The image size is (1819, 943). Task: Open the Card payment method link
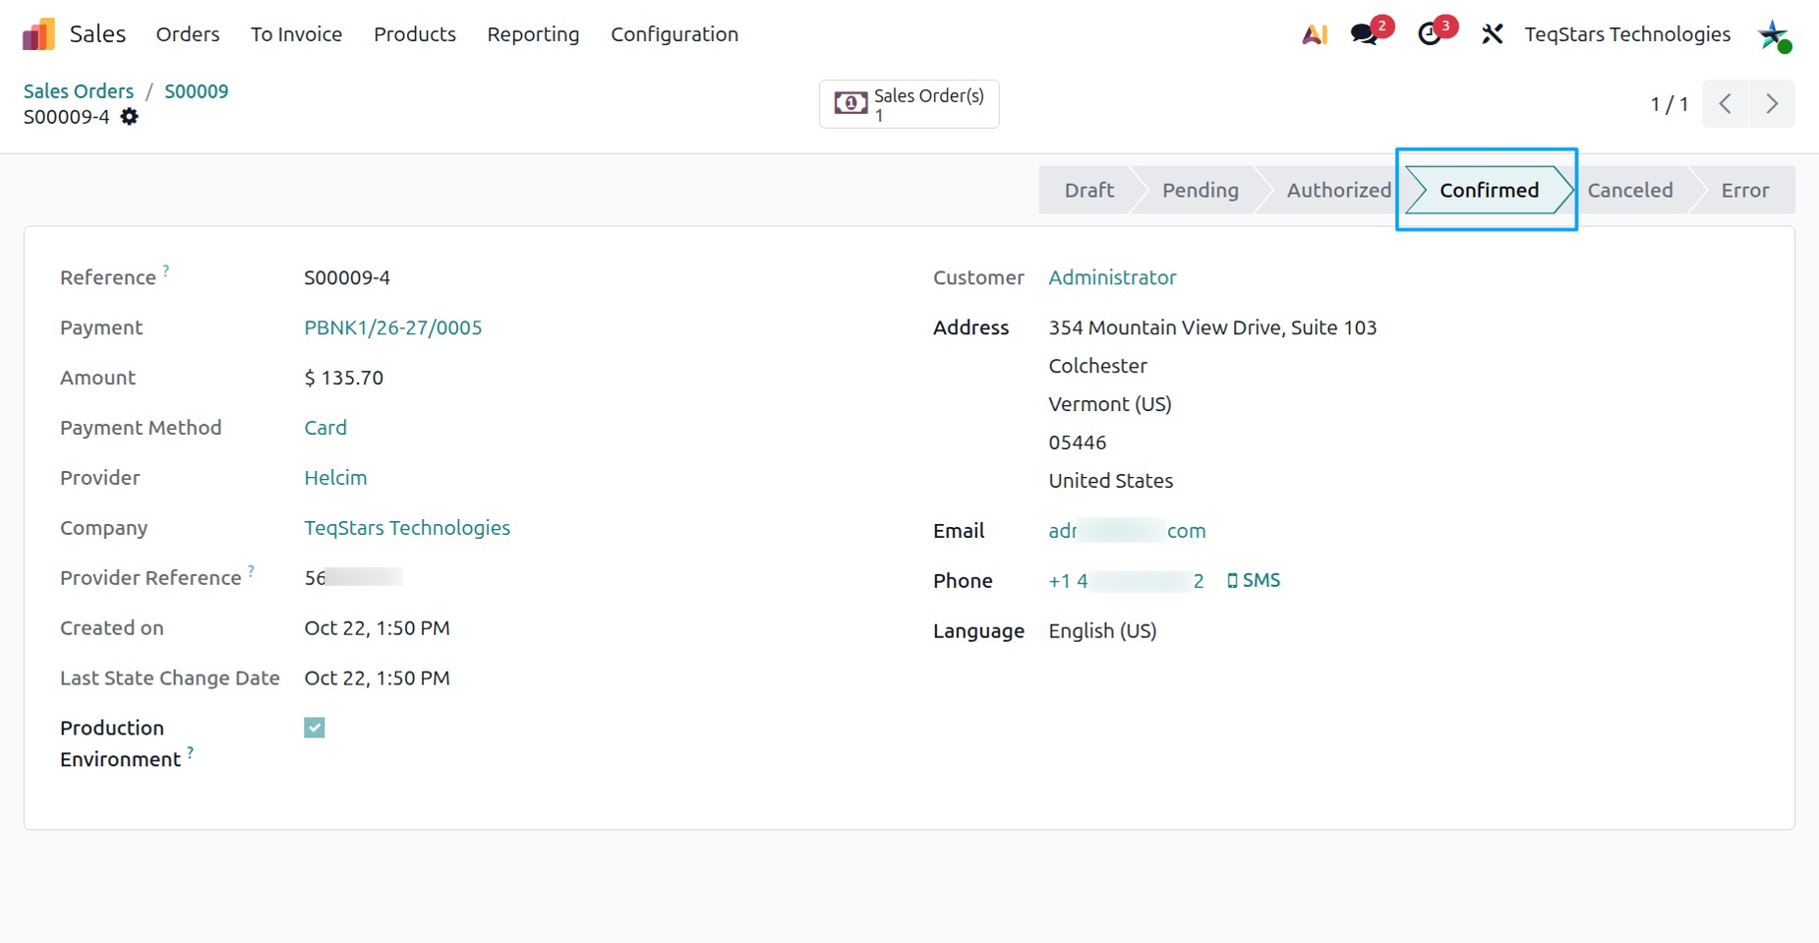pos(325,428)
